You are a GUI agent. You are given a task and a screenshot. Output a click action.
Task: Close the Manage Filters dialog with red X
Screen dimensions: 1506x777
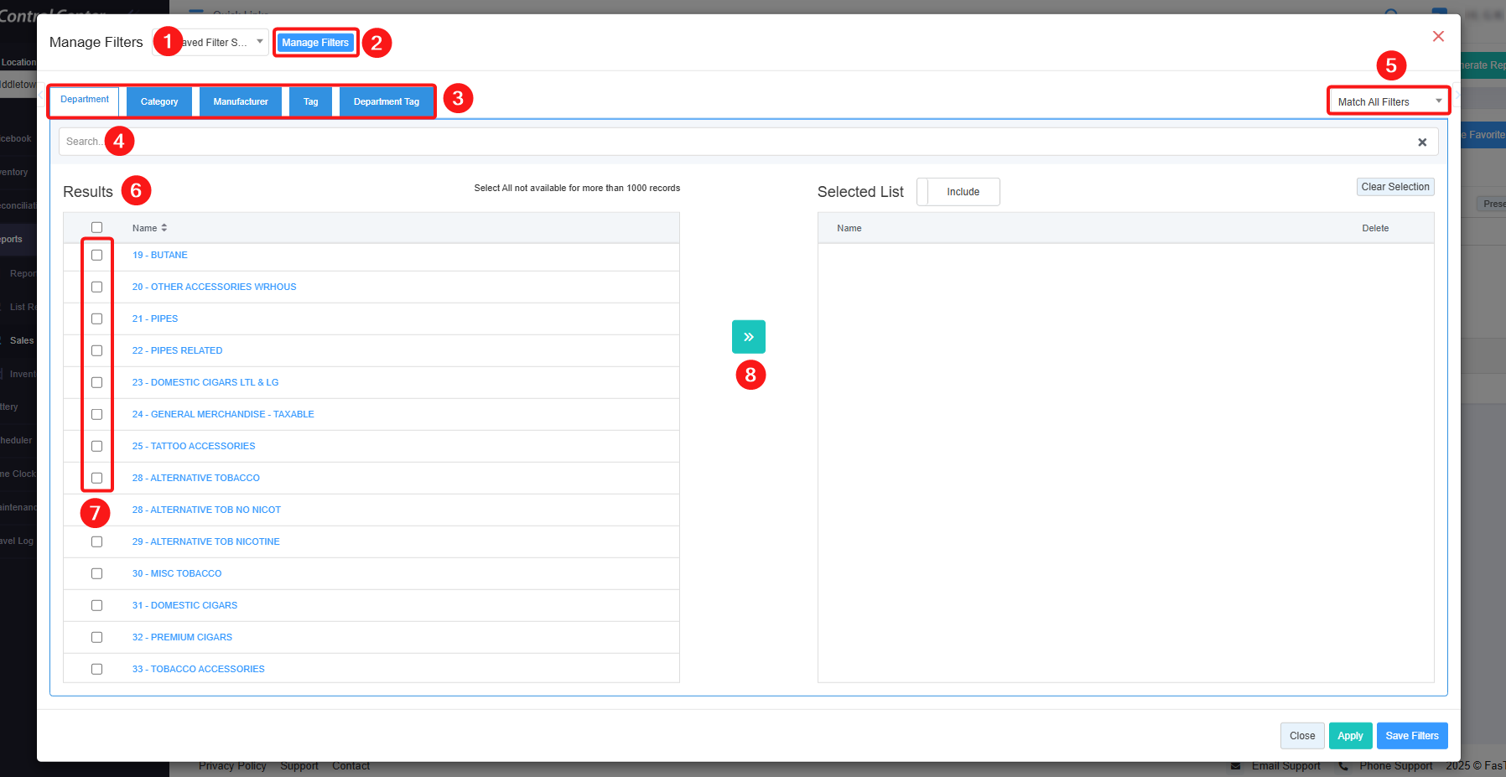click(1438, 36)
